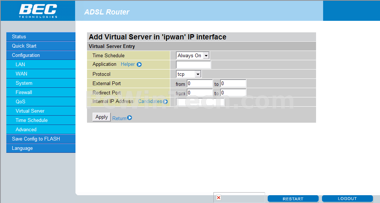
Task: Click the arrow icon next to Return
Action: pos(129,118)
